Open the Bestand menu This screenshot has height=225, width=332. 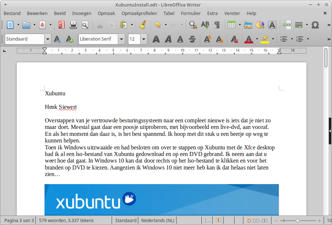pyautogui.click(x=12, y=14)
